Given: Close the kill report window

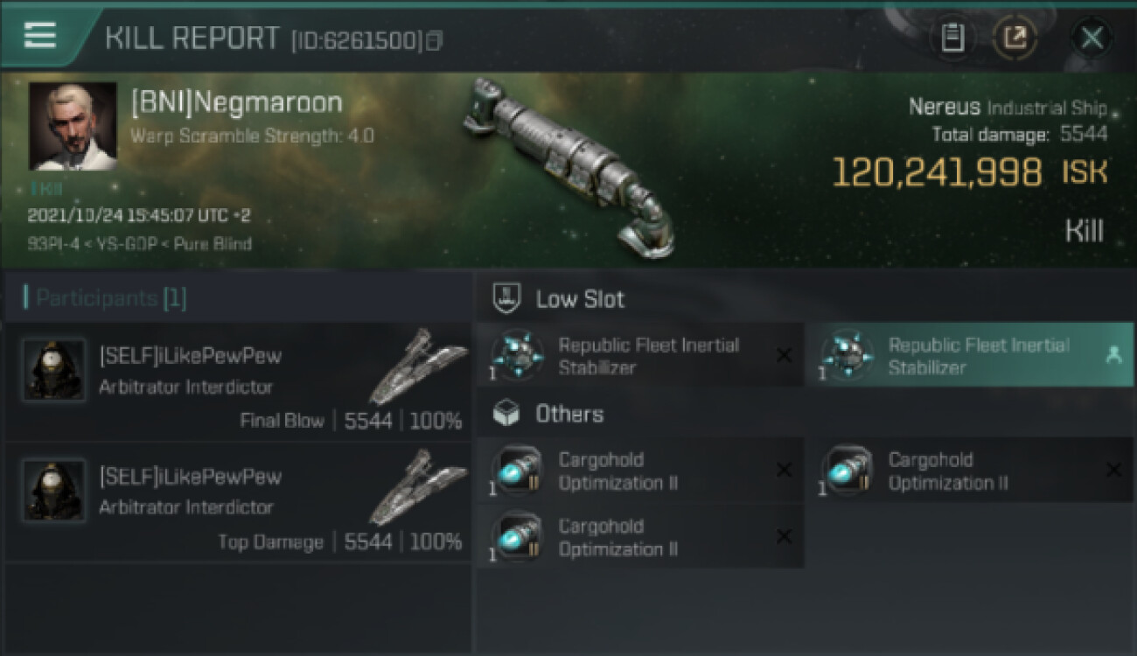Looking at the screenshot, I should click(1092, 38).
